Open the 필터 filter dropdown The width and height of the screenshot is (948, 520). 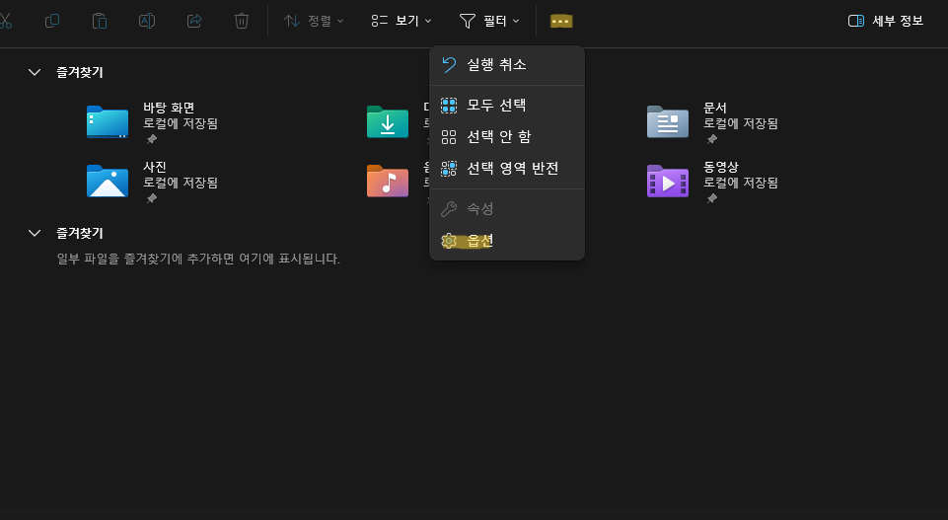489,21
